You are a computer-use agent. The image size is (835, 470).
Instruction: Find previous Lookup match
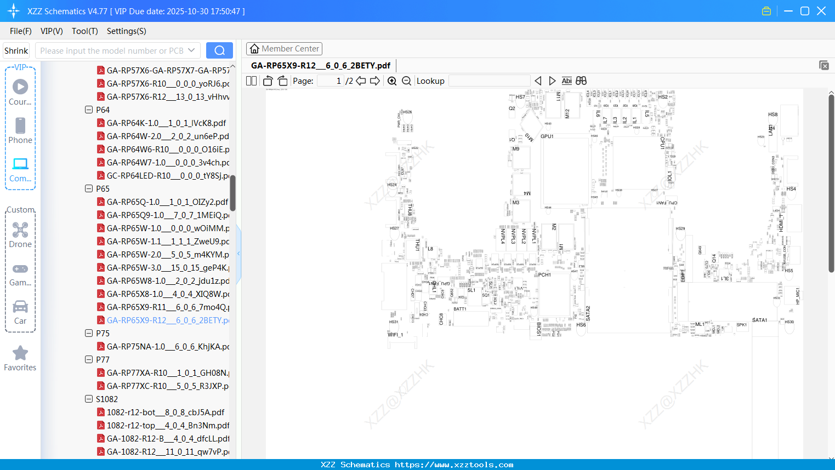coord(538,81)
